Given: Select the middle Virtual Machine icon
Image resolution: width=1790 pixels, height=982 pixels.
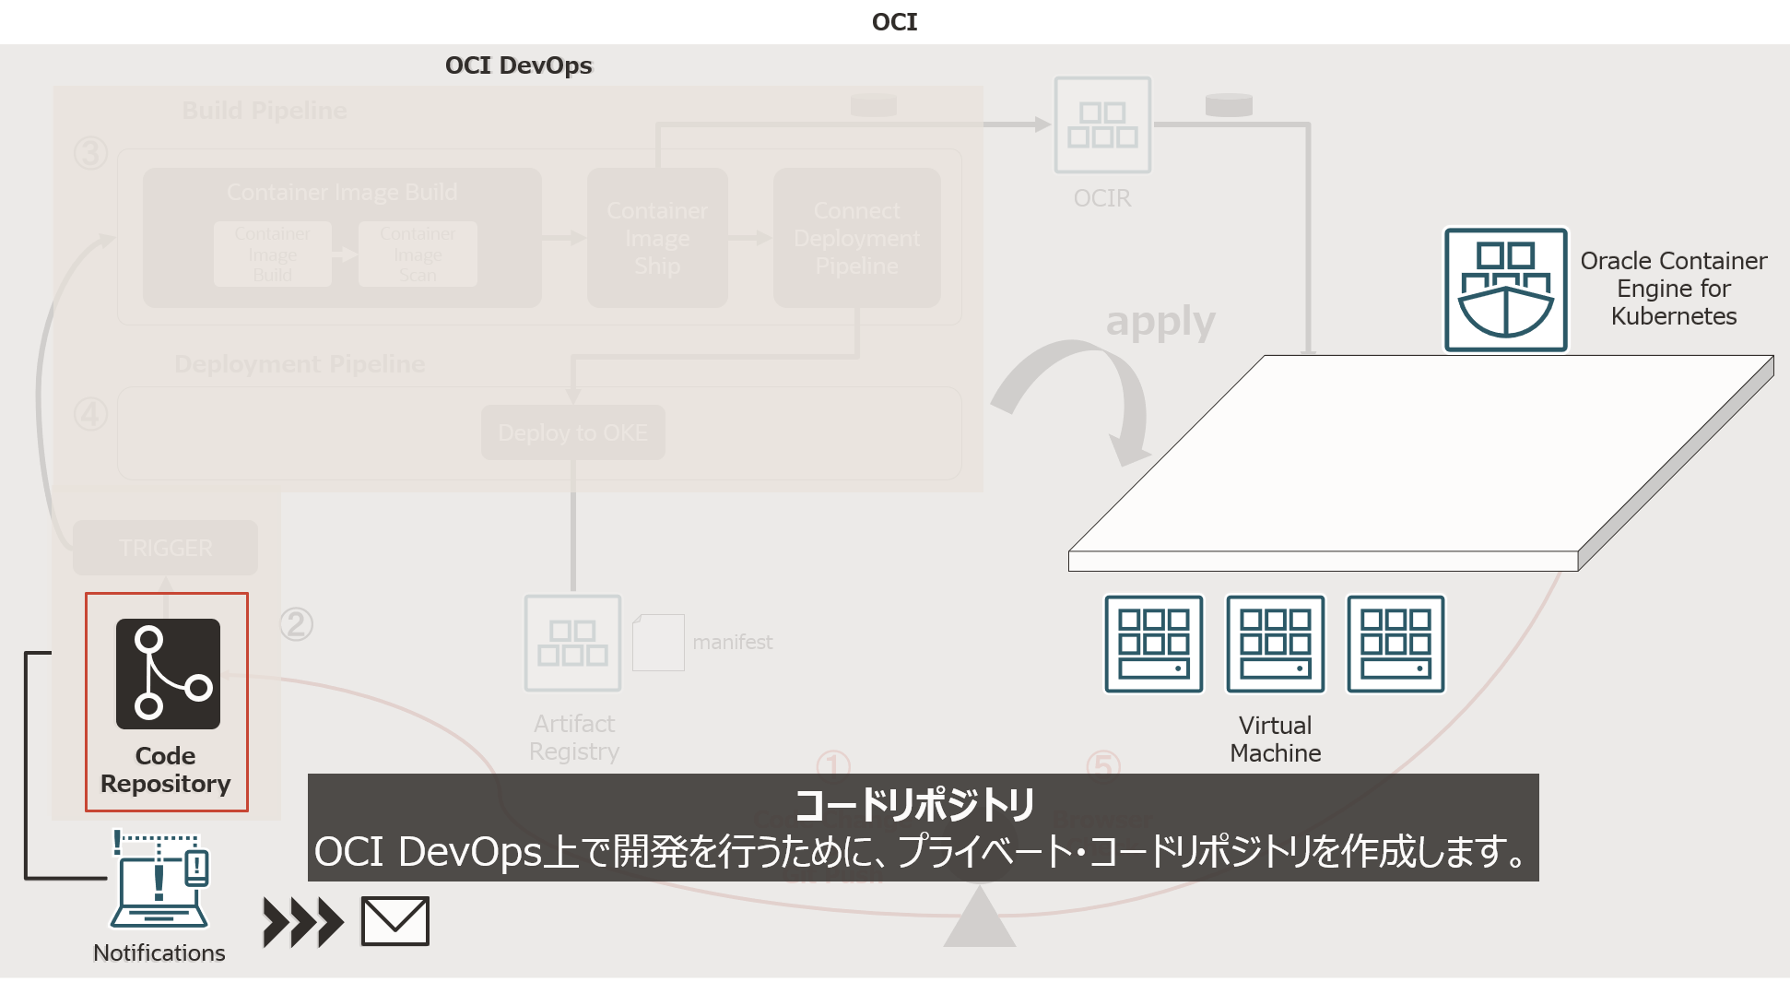Looking at the screenshot, I should pos(1275,644).
